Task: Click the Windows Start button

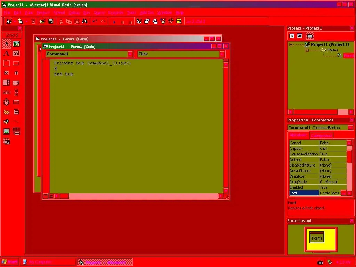Action: pos(9,262)
